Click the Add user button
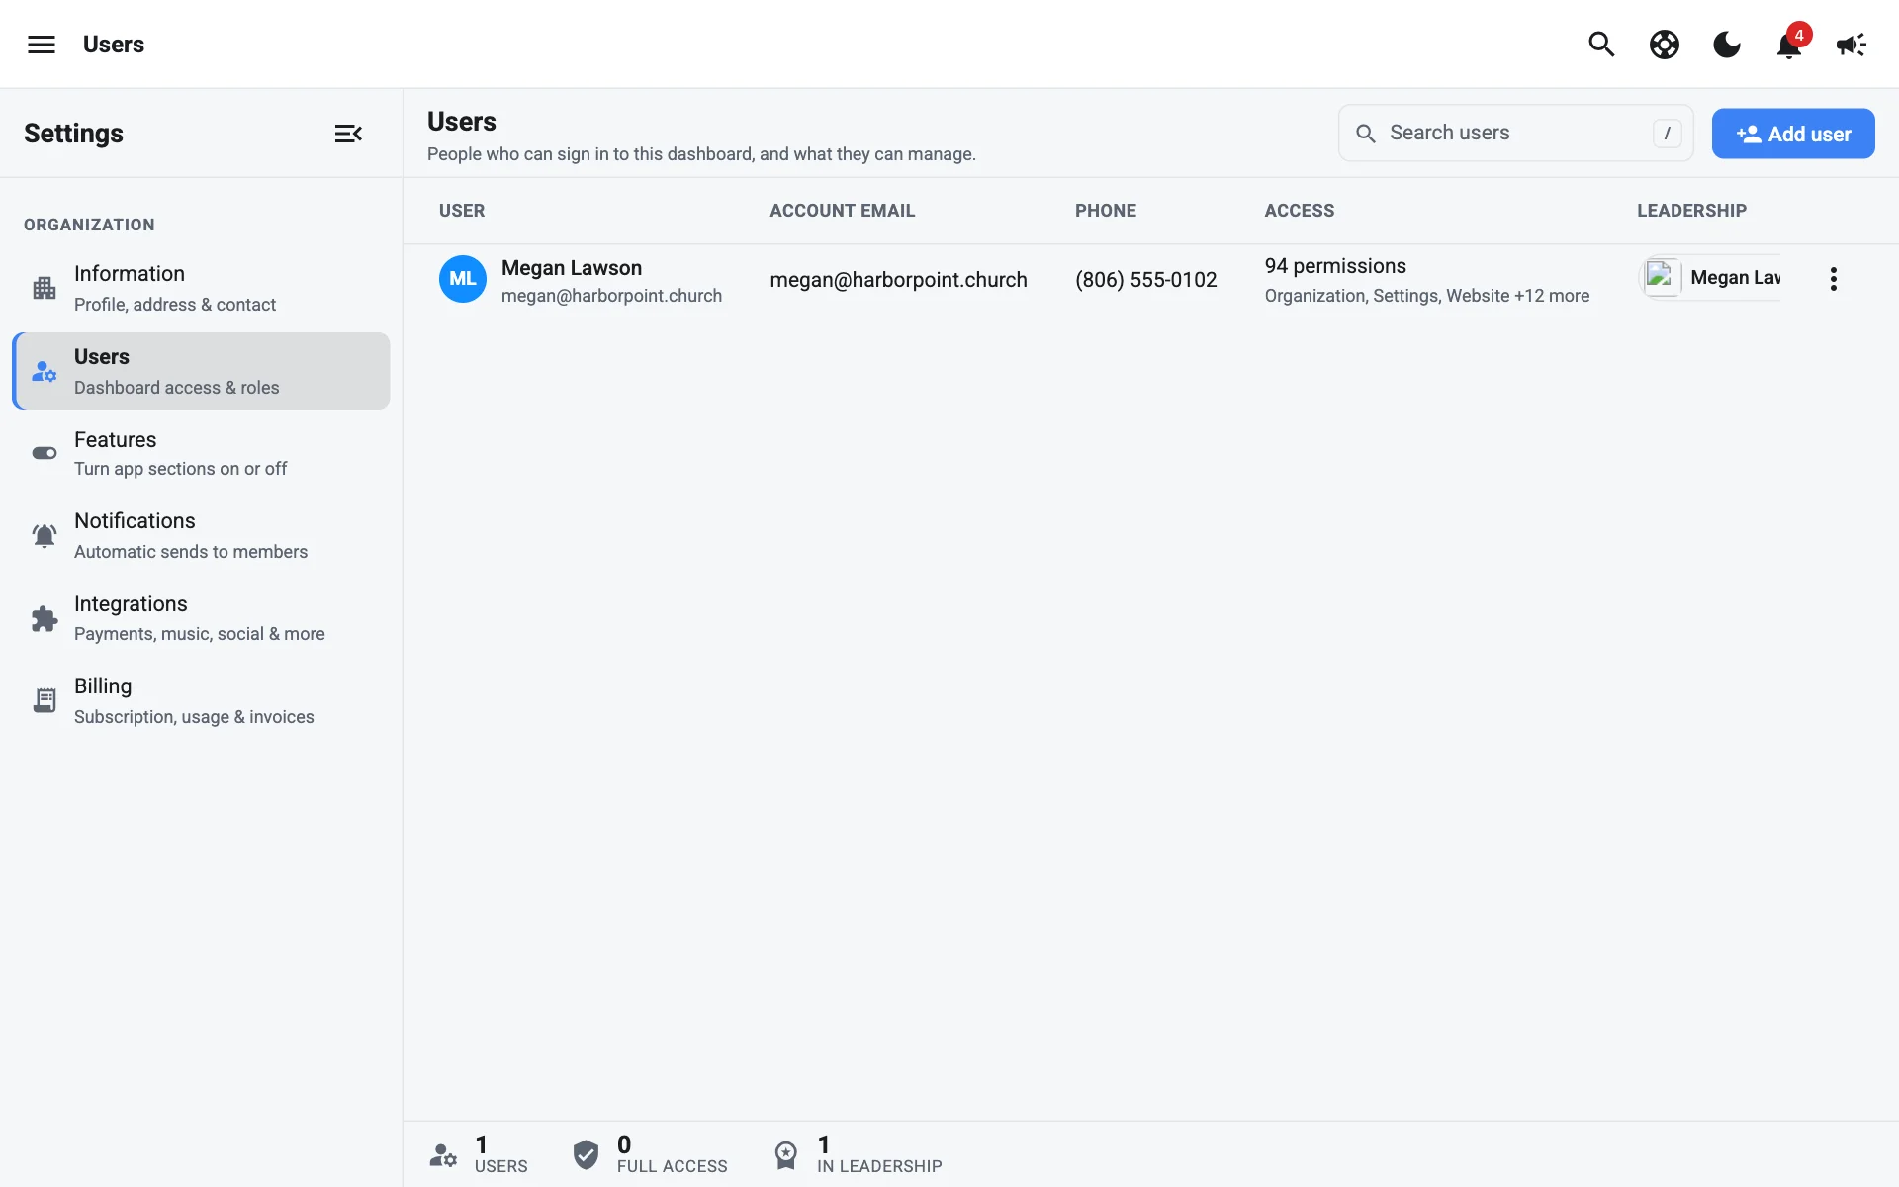1899x1187 pixels. [1793, 134]
